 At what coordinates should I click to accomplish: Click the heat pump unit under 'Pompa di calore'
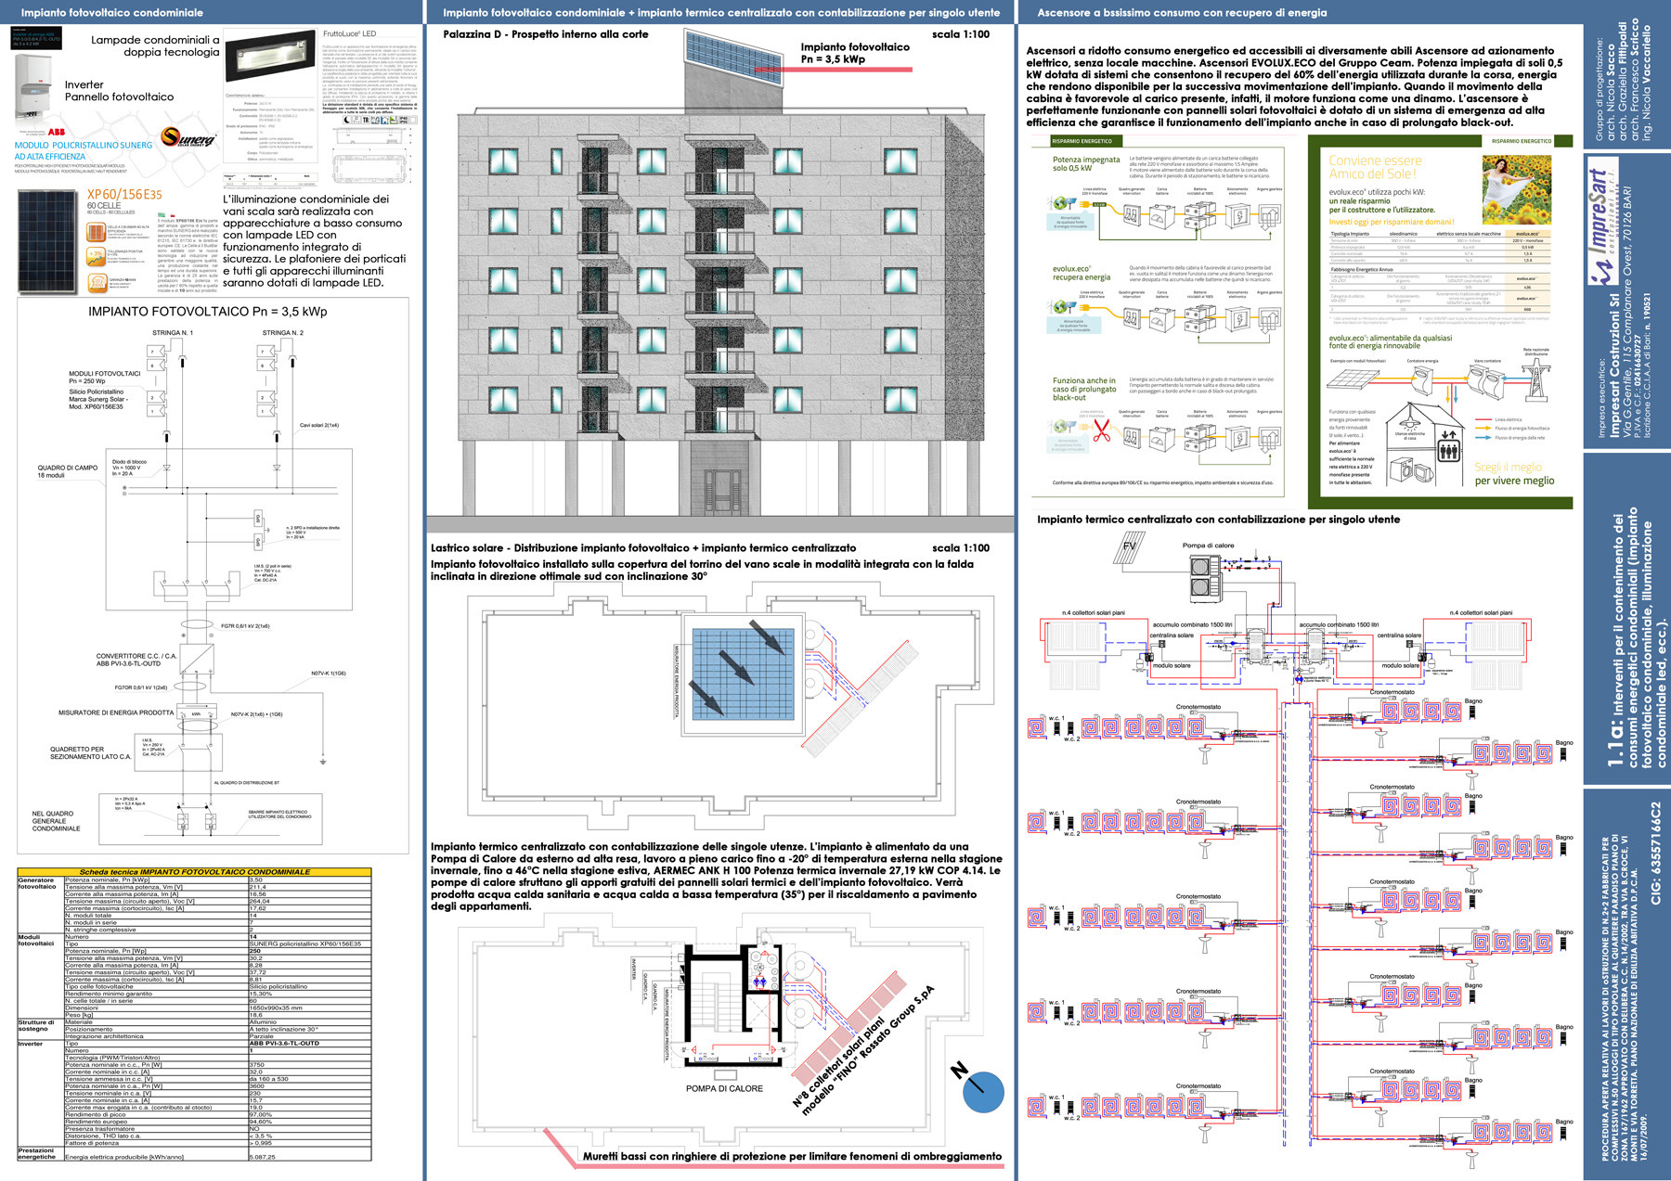(1201, 577)
